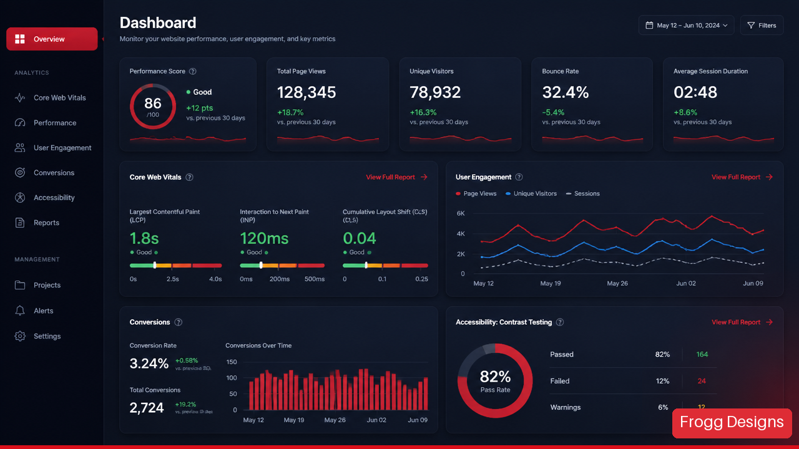Click the Bounce Rate value 32.4%
Viewport: 799px width, 449px height.
[566, 93]
